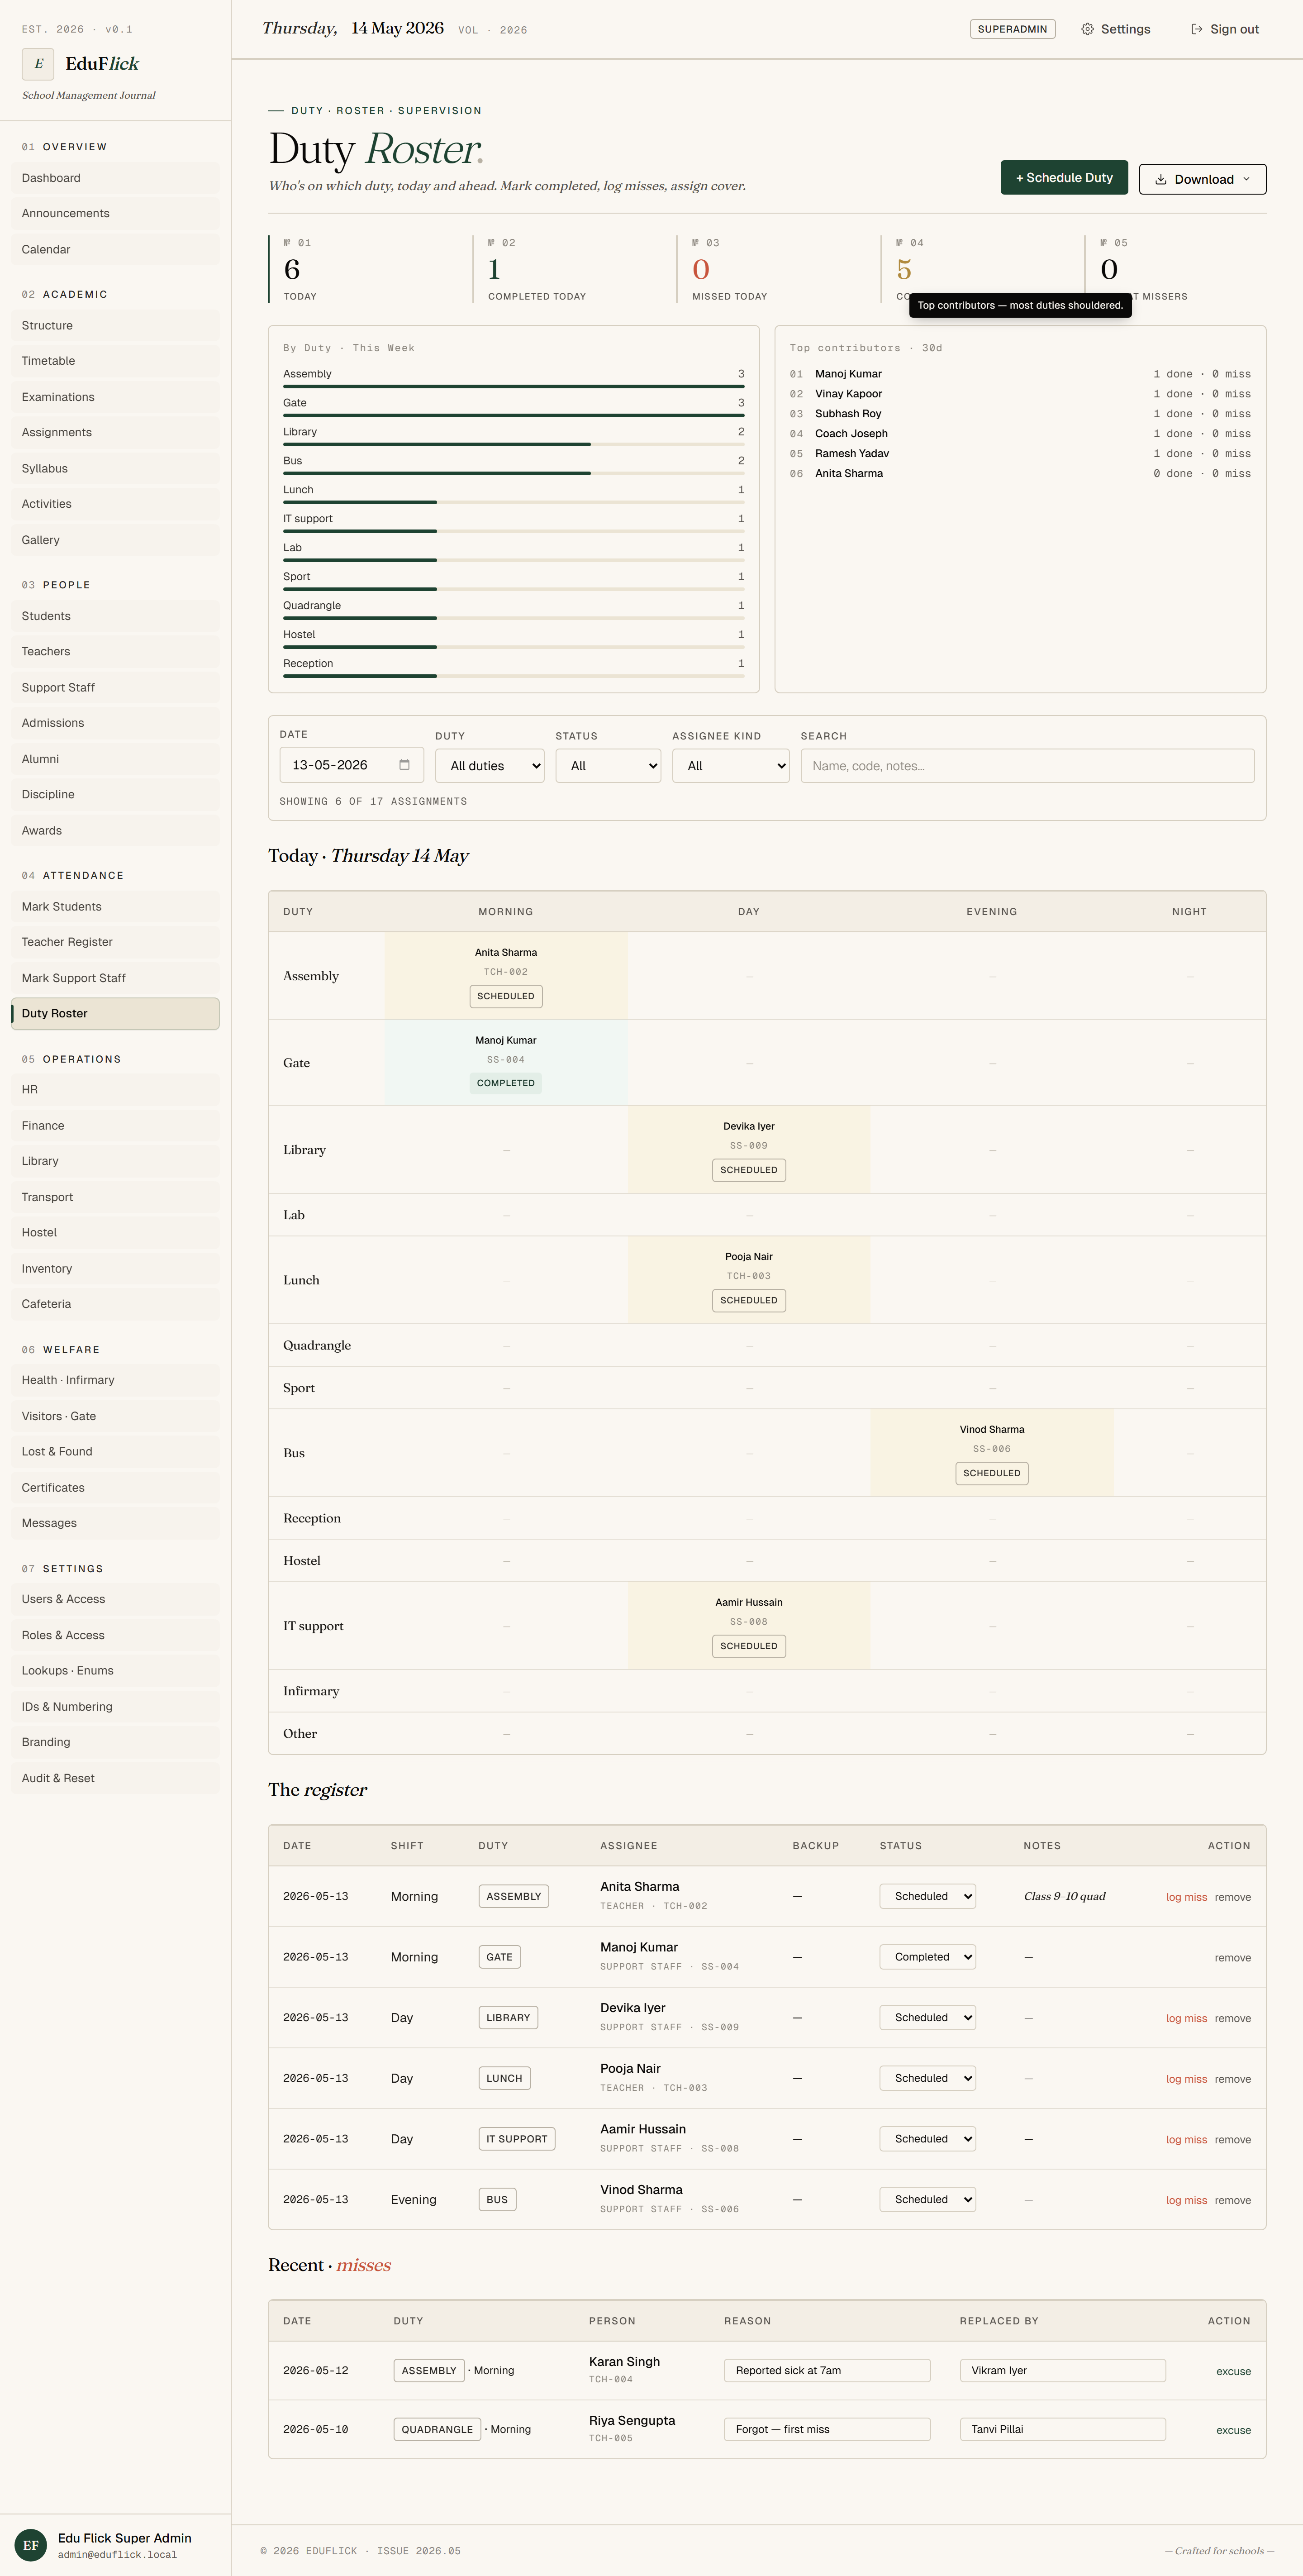The width and height of the screenshot is (1303, 2576).
Task: Open Mark Support Staff page
Action: [x=115, y=978]
